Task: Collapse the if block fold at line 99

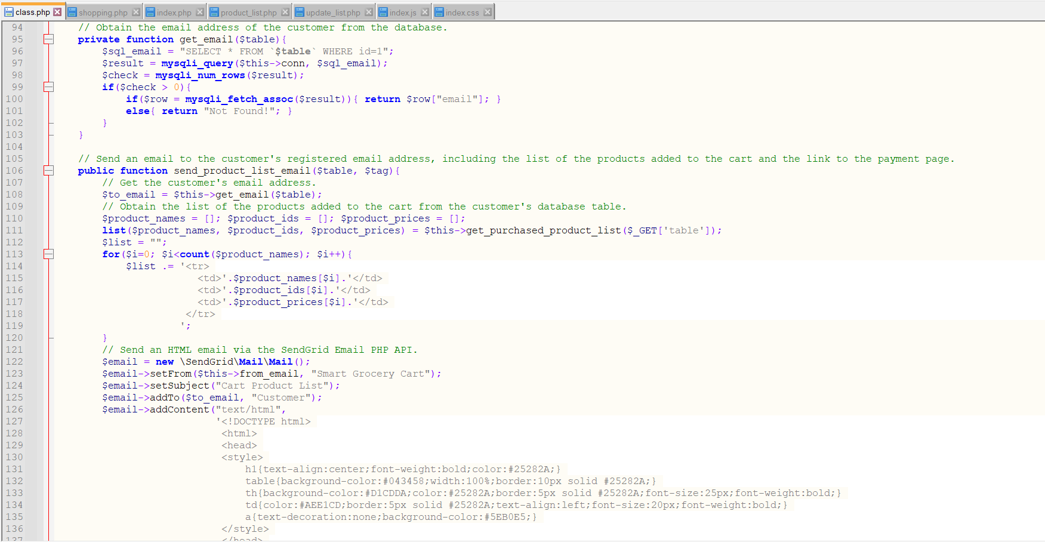Action: (x=48, y=87)
